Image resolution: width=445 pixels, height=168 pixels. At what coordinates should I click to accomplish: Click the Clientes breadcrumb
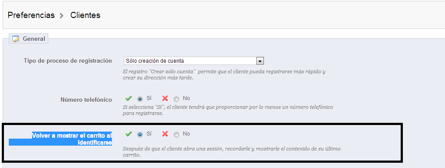click(86, 15)
